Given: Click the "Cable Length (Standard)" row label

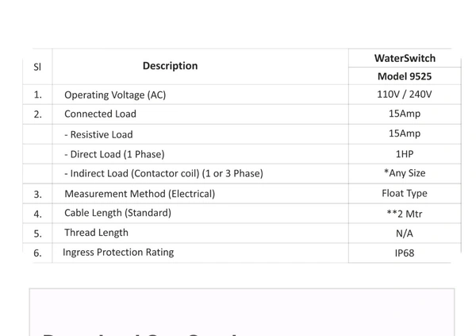Looking at the screenshot, I should coord(117,213).
